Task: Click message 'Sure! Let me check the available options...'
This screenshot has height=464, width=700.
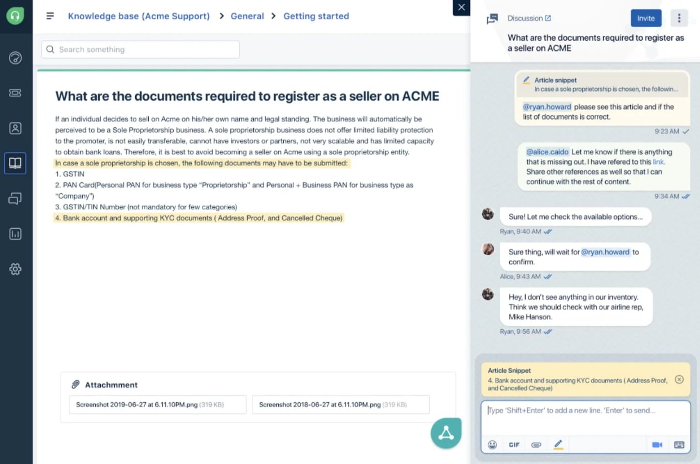Action: [576, 217]
